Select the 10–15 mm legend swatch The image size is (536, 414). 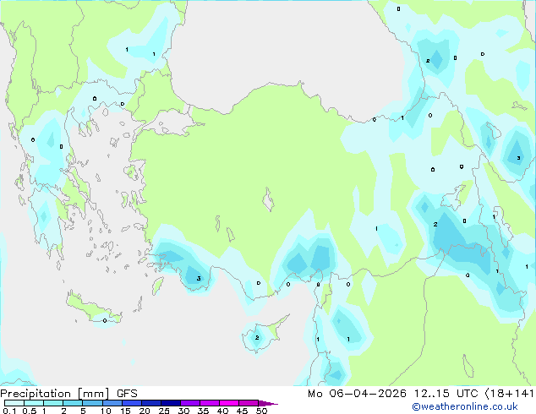click(x=112, y=403)
